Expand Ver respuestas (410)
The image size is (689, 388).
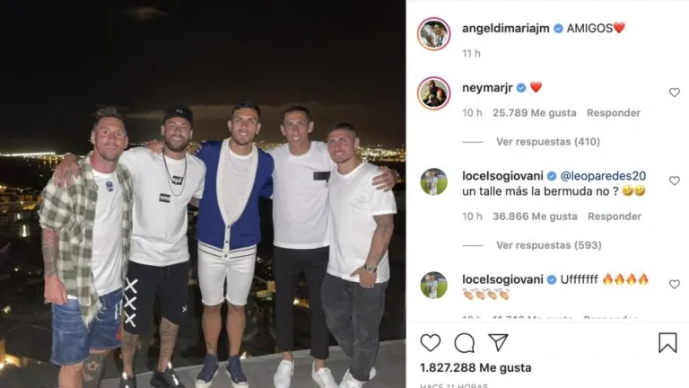(548, 142)
